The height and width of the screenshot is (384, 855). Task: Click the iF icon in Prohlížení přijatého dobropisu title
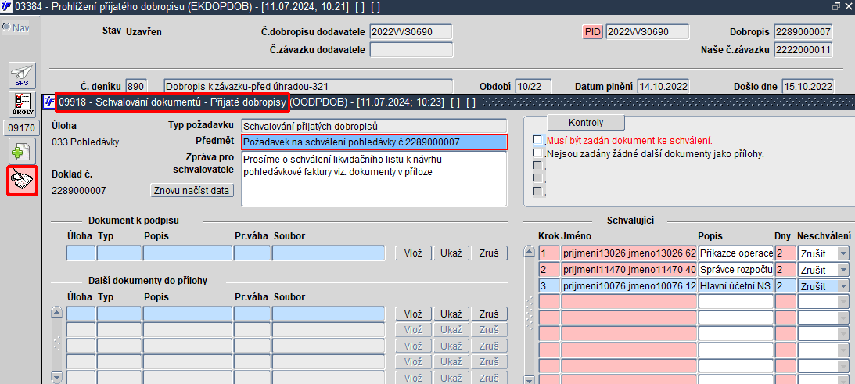pos(6,6)
